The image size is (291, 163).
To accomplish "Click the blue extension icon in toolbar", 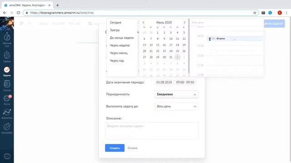I will click(x=270, y=13).
